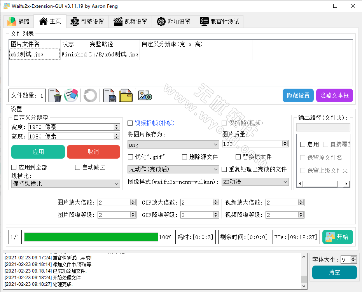Enable 应用到全部 option
Viewport: 362px width, 292px height.
coord(14,167)
